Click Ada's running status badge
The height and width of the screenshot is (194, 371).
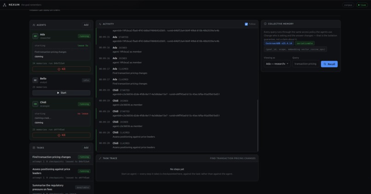coord(84,36)
